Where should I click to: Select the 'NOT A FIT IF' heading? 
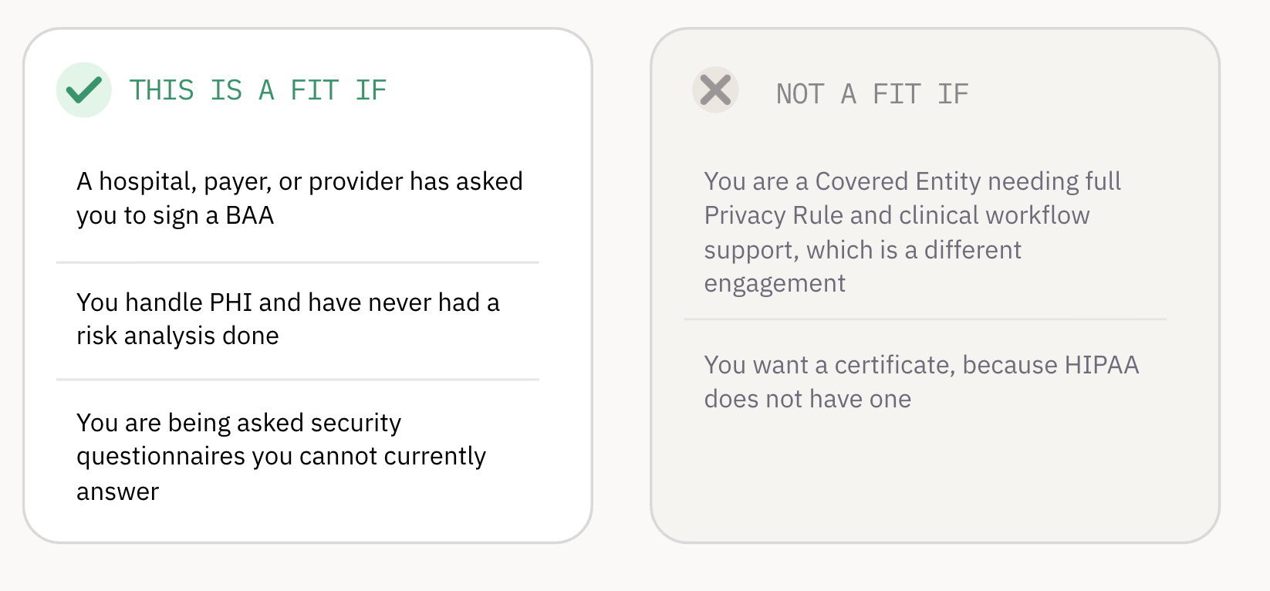pos(872,94)
